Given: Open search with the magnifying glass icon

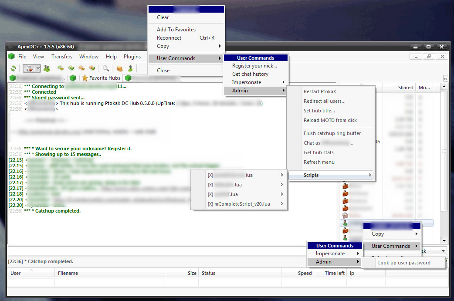Looking at the screenshot, I should coord(106,68).
